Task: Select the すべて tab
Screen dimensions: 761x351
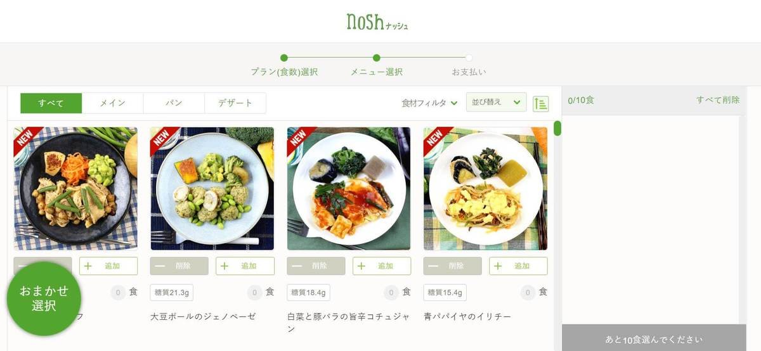Action: (x=51, y=103)
